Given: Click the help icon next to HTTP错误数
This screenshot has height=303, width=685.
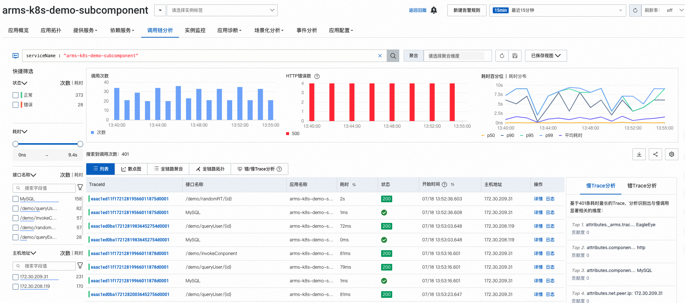Looking at the screenshot, I should click(x=317, y=76).
